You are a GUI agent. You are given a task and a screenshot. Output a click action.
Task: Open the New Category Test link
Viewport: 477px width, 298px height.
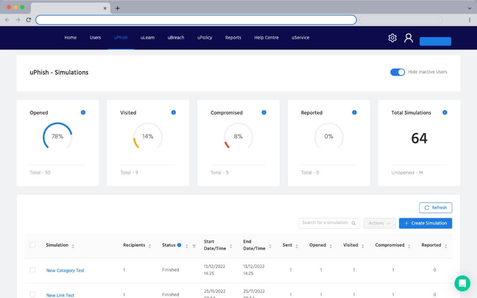65,271
